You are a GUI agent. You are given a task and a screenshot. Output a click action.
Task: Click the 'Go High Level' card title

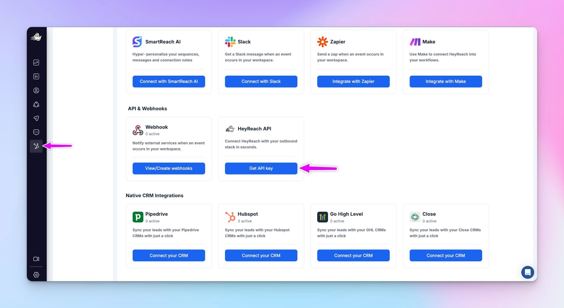[347, 214]
